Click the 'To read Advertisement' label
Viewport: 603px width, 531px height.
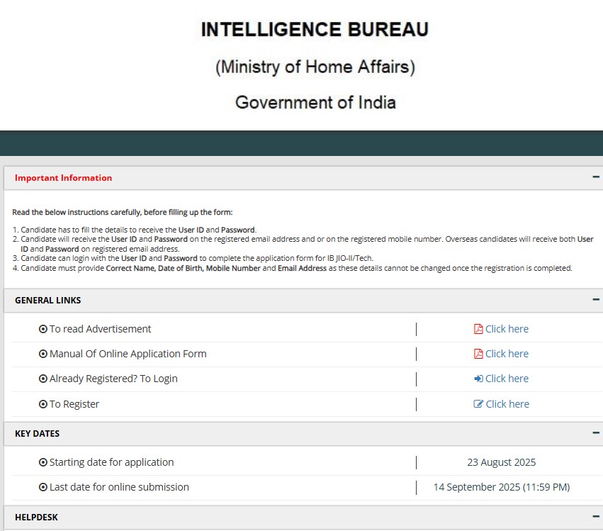(x=101, y=329)
